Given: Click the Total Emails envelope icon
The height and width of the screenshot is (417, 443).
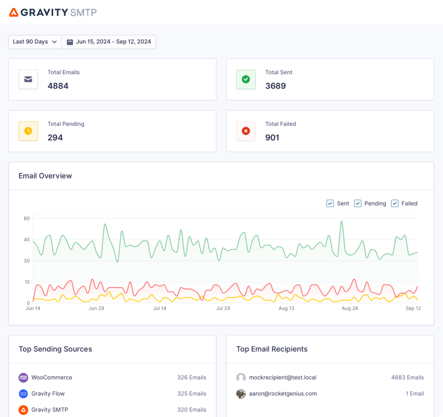Looking at the screenshot, I should pyautogui.click(x=28, y=79).
